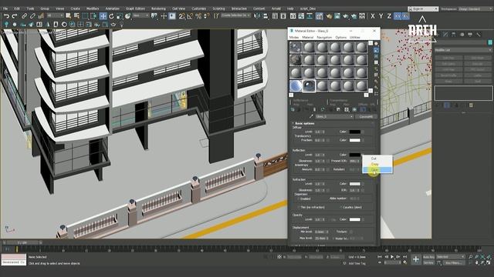This screenshot has width=494, height=277.
Task: Click the rectangular selection region icon
Action: tap(85, 16)
